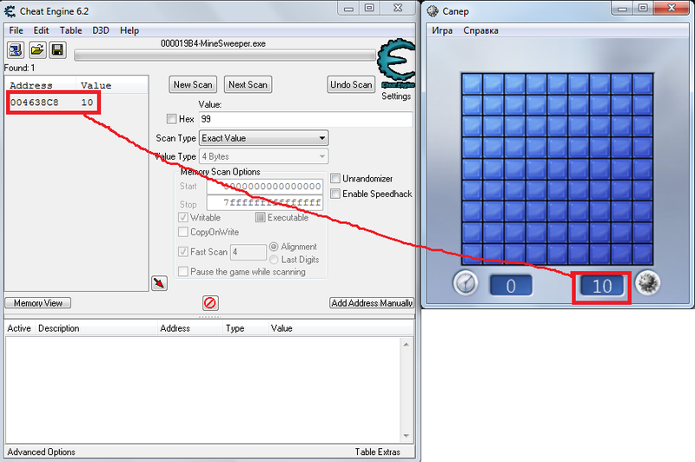Screen dimensions: 695x462
Task: Click the mine icon in the Сапер window
Action: (x=647, y=283)
